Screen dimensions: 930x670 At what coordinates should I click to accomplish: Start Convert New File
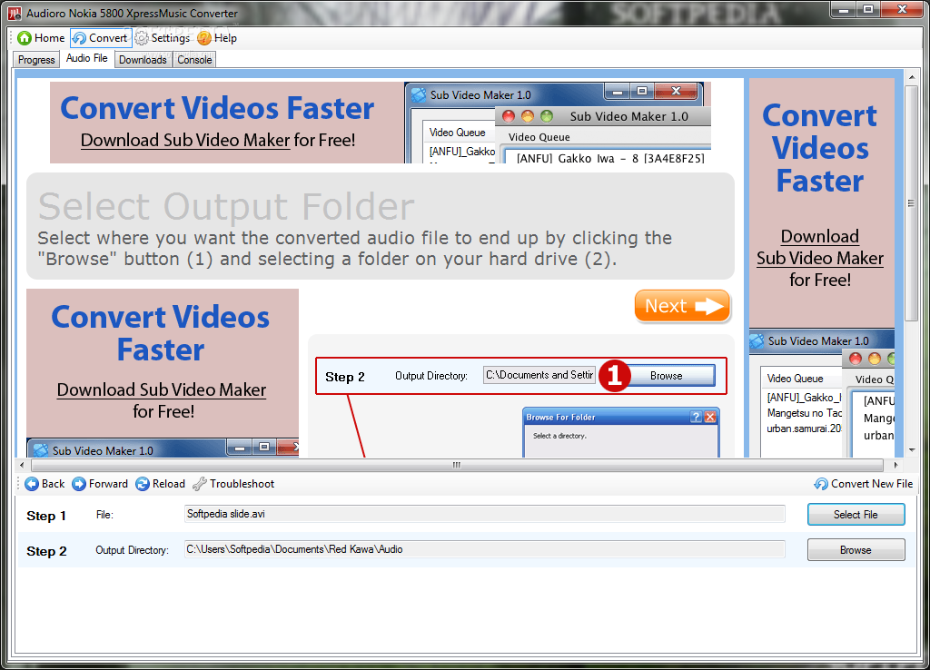864,484
